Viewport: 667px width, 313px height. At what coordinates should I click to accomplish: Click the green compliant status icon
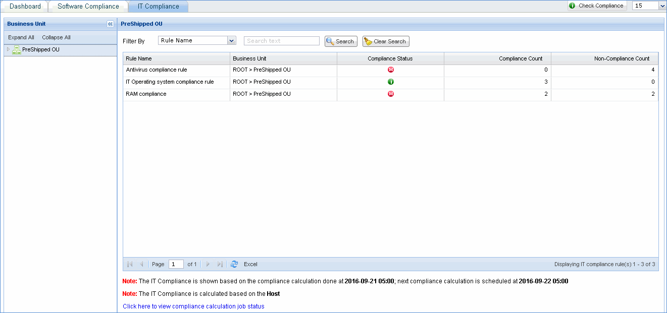(x=390, y=82)
